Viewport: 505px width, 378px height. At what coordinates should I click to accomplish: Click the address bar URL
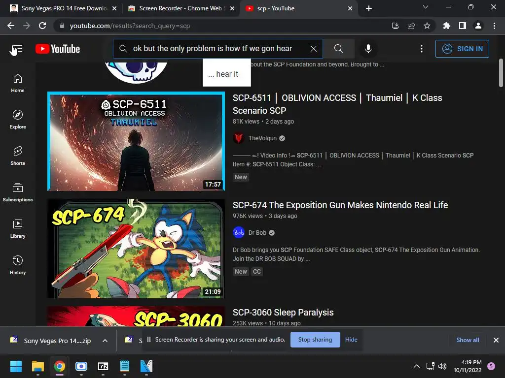pos(130,26)
